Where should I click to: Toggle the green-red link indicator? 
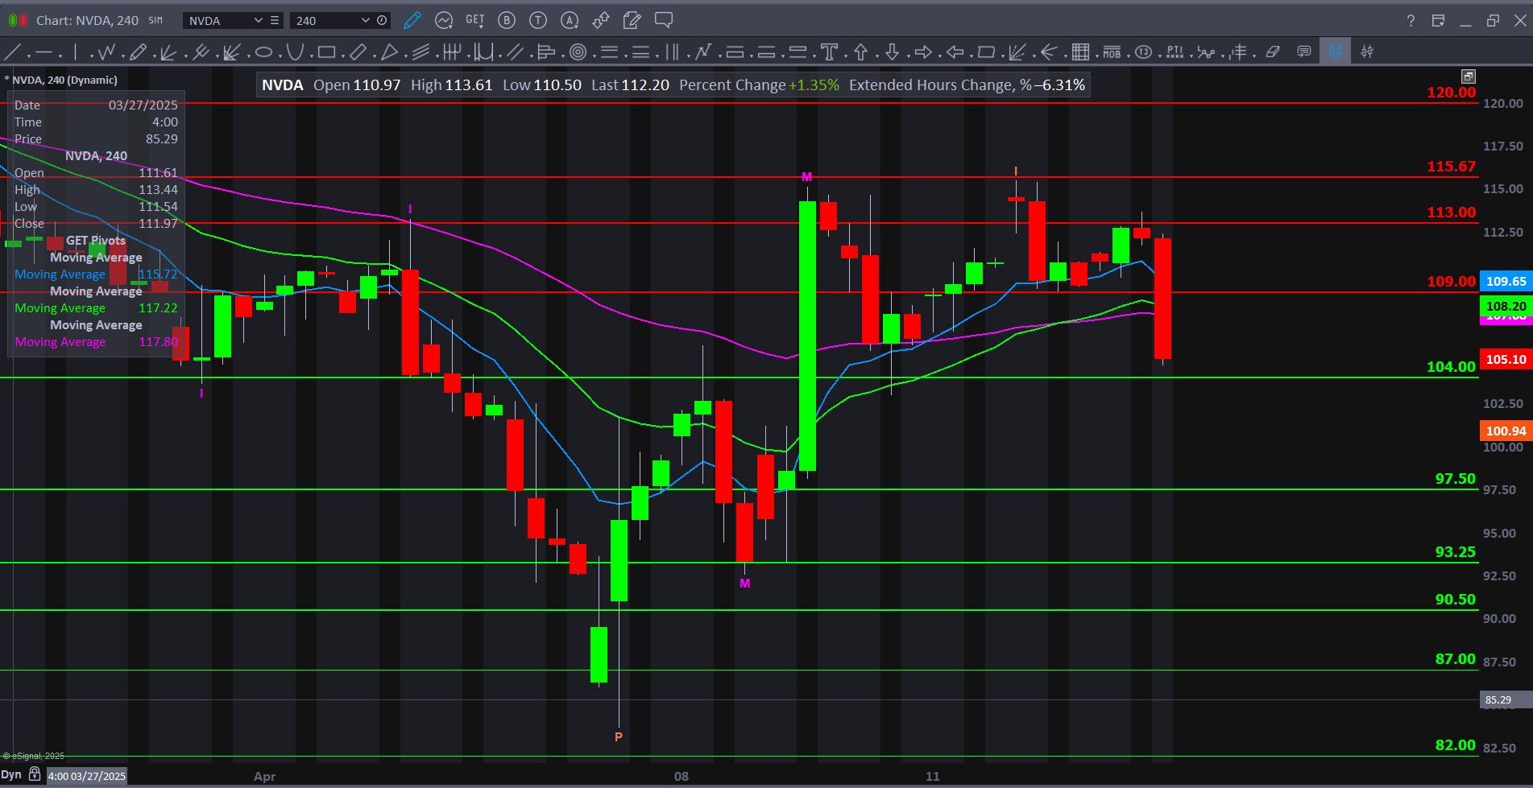tap(18, 20)
